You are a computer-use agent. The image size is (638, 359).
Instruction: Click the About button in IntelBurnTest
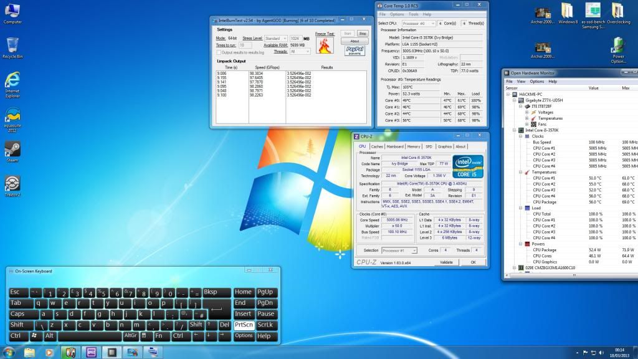coord(355,41)
